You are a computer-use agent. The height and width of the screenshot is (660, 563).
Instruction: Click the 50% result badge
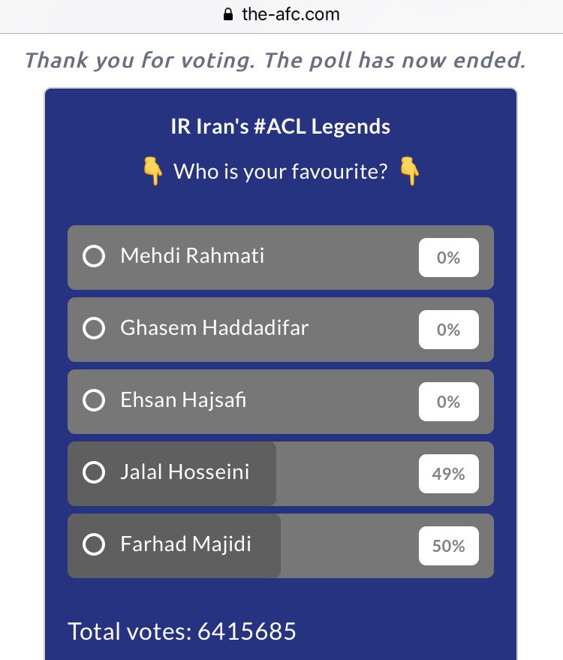448,546
